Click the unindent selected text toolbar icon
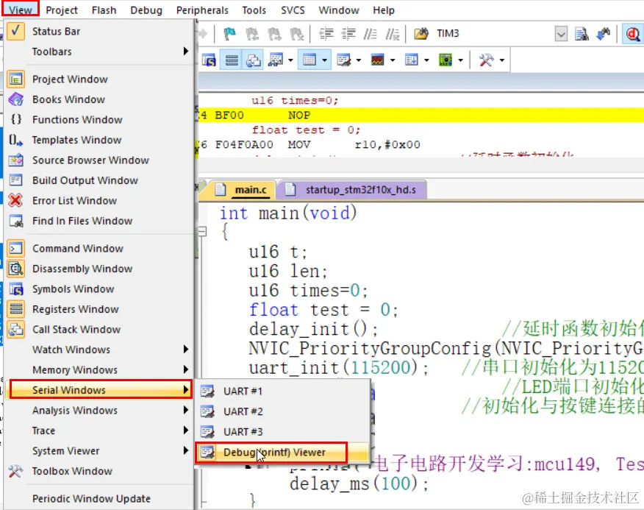Image resolution: width=644 pixels, height=510 pixels. point(348,34)
